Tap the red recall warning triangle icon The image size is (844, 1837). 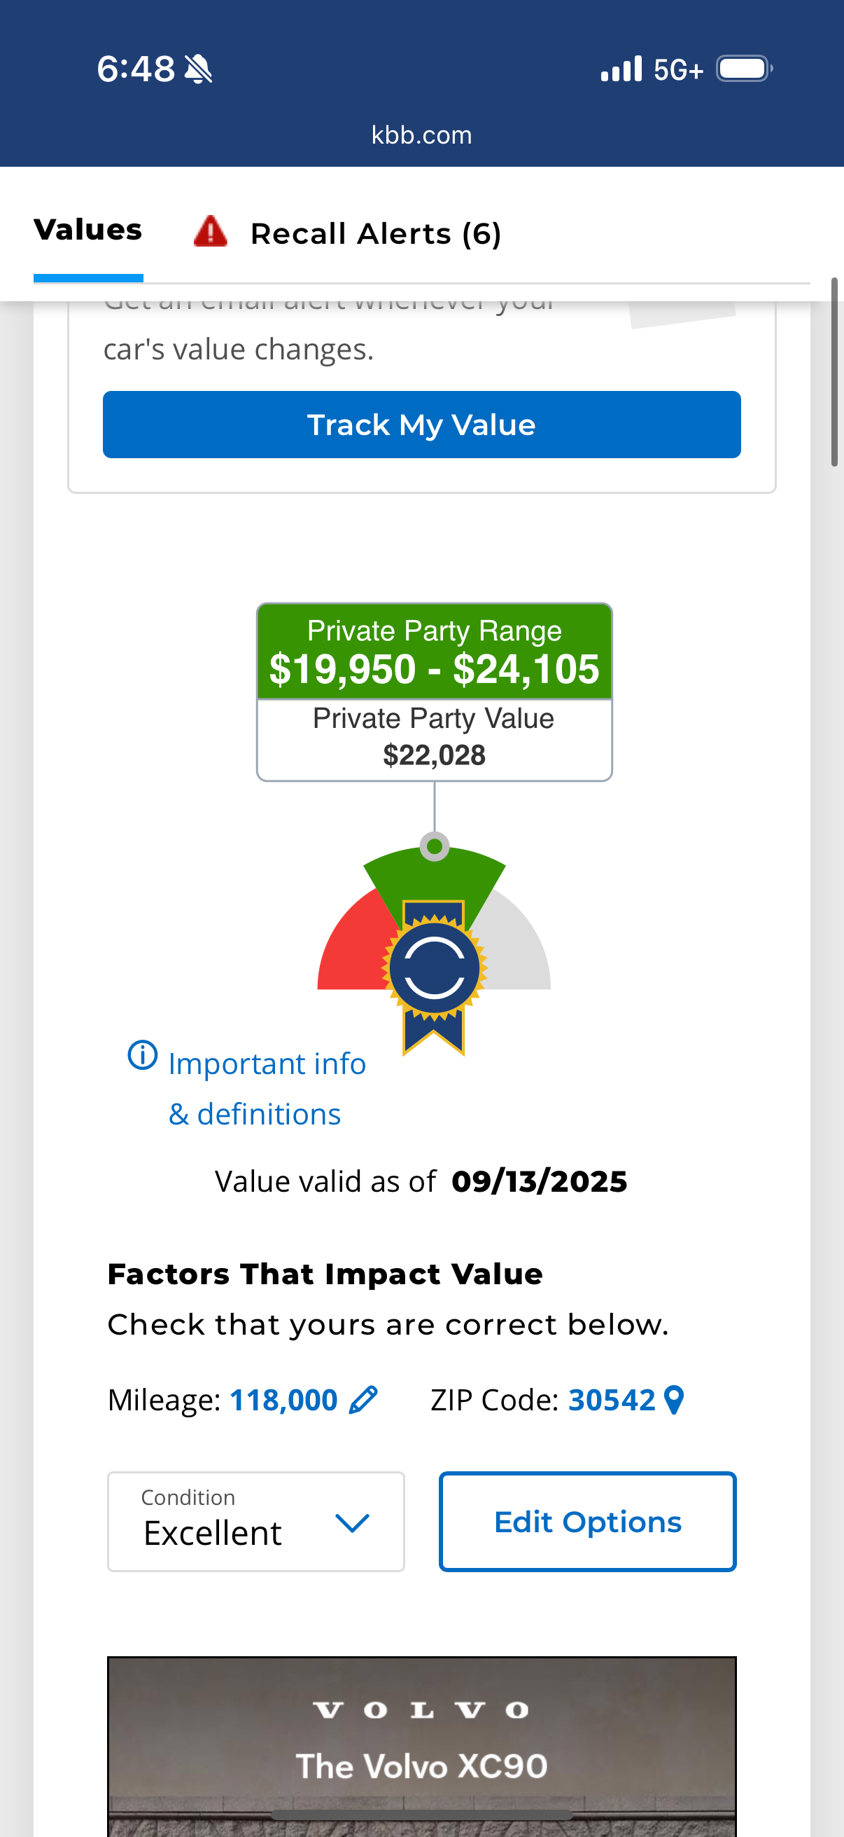click(x=210, y=233)
